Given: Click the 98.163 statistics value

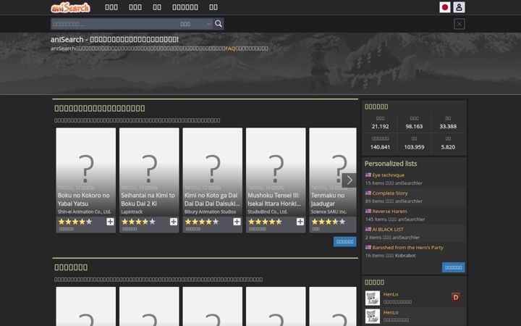Looking at the screenshot, I should [x=414, y=126].
